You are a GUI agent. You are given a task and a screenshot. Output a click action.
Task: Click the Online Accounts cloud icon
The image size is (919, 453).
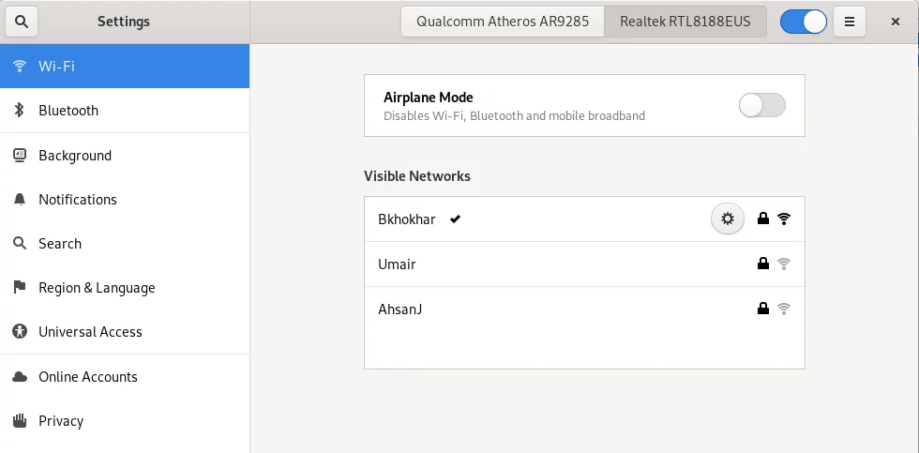[20, 376]
